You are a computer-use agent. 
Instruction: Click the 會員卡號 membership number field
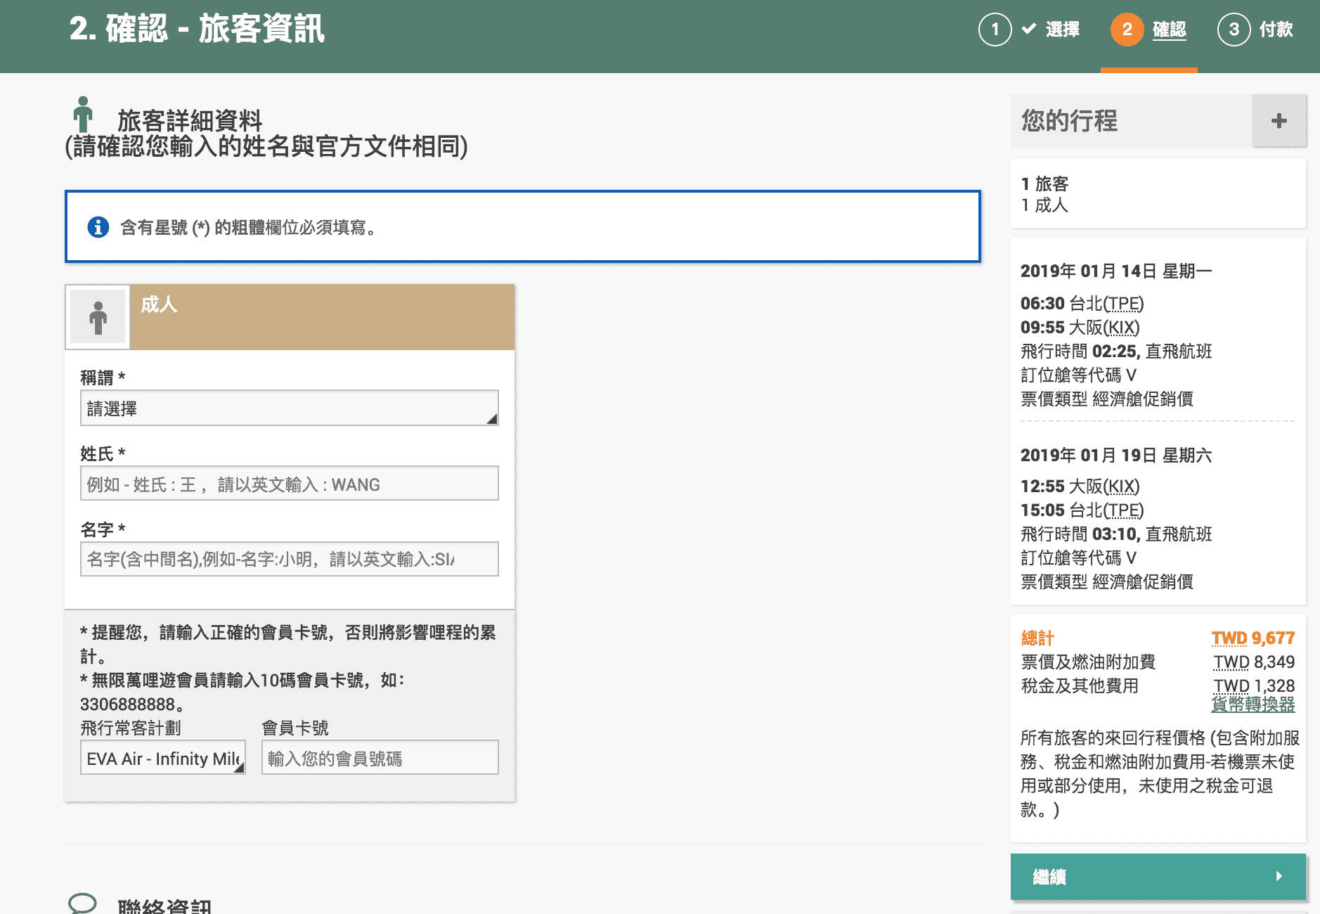pos(380,758)
